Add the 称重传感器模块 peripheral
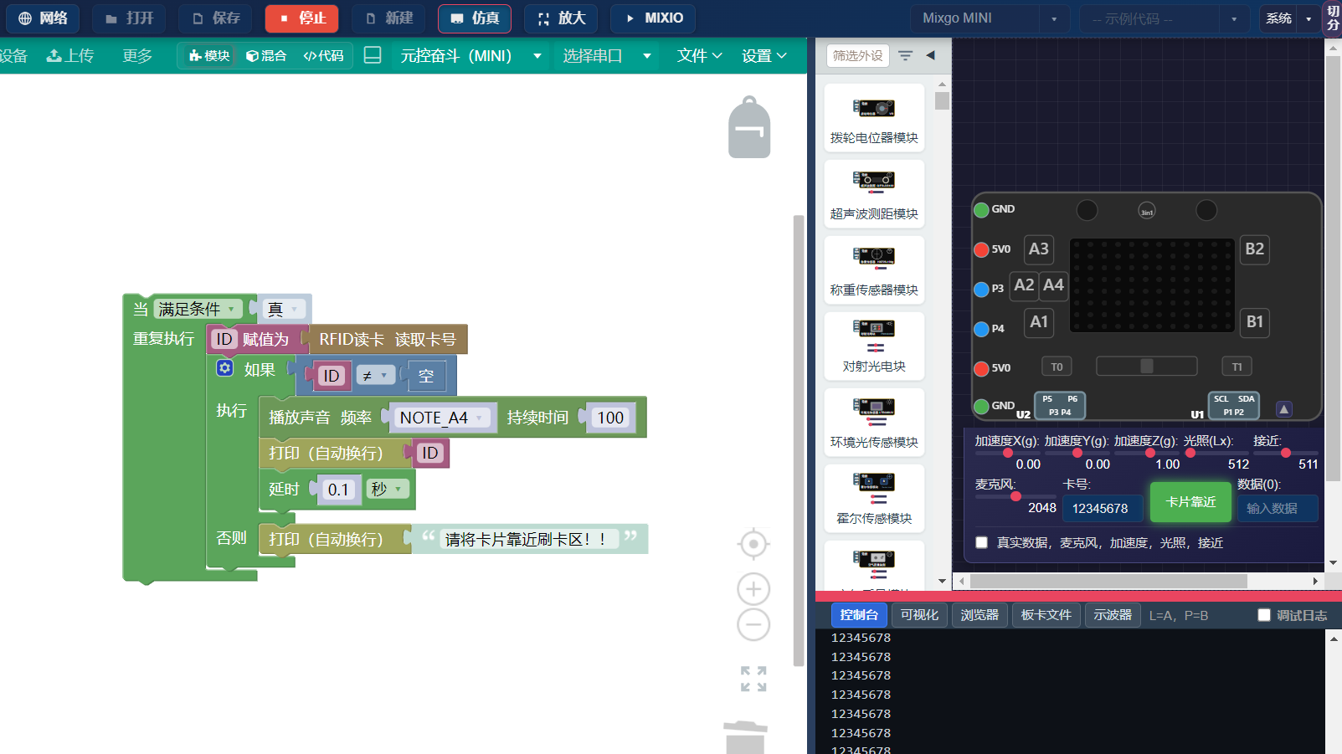 pos(874,270)
